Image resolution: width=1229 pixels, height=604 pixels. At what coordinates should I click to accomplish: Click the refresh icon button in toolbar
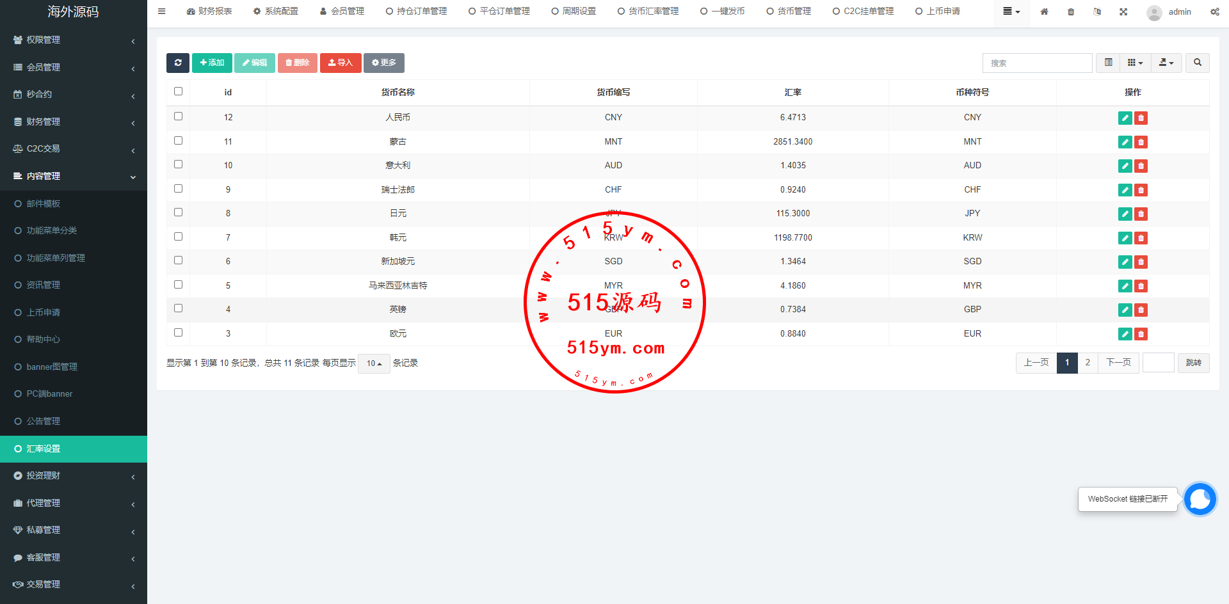178,63
